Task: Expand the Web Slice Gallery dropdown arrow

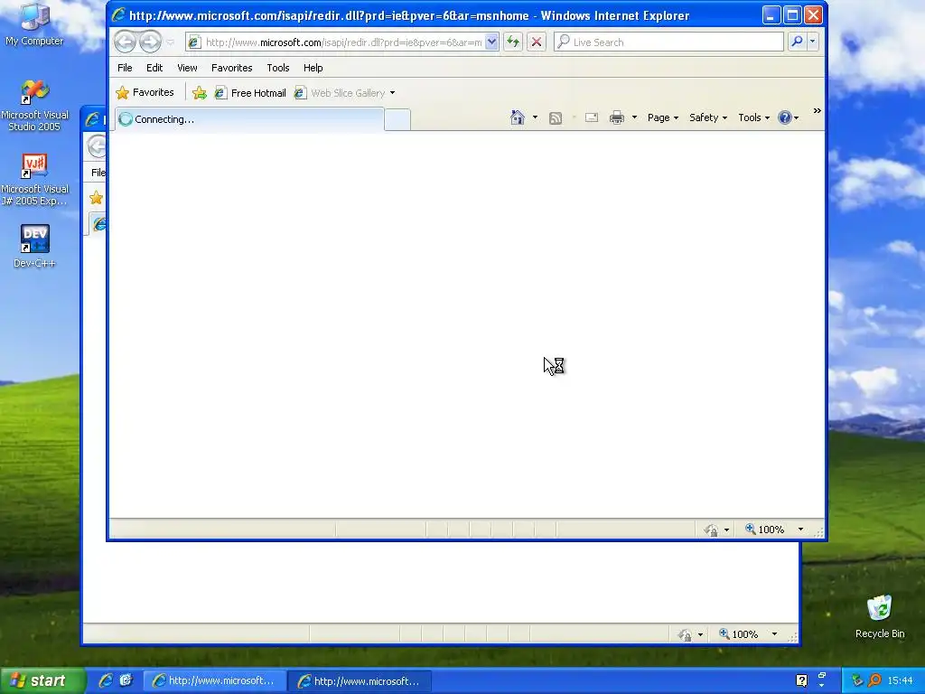Action: (x=392, y=93)
